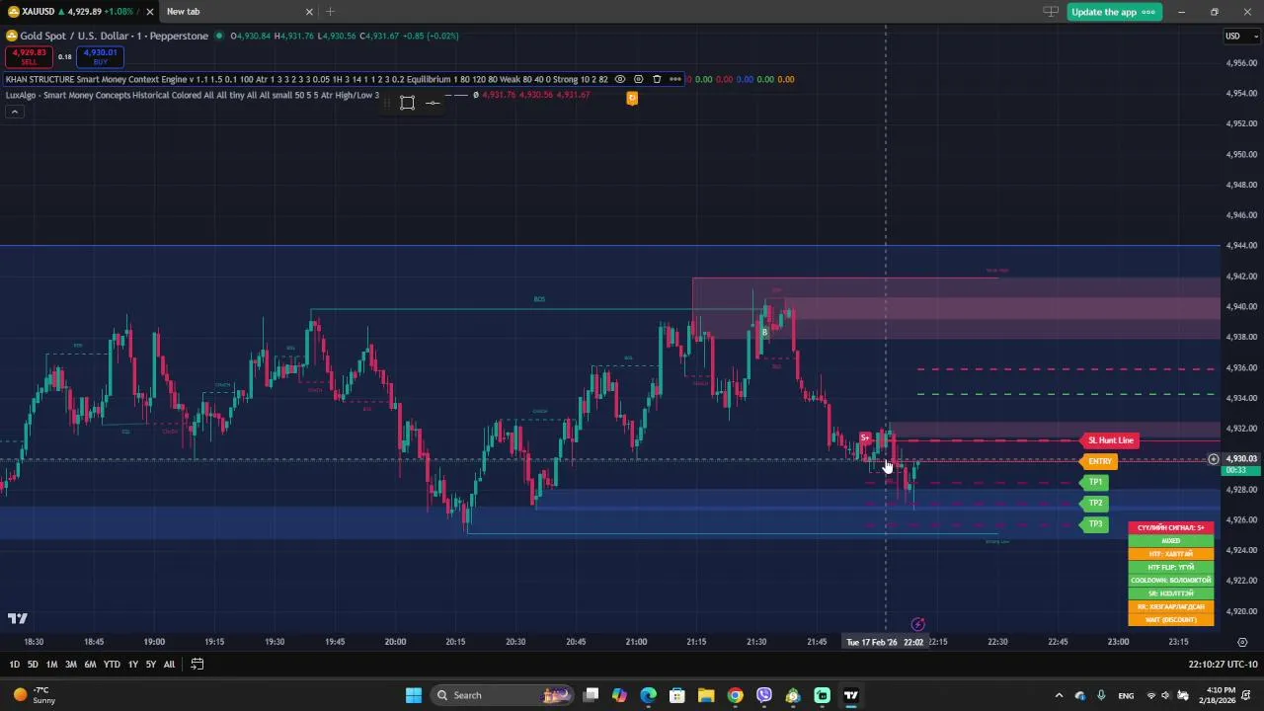Viewport: 1264px width, 711px height.
Task: Open Microsoft Store from taskbar
Action: [677, 695]
